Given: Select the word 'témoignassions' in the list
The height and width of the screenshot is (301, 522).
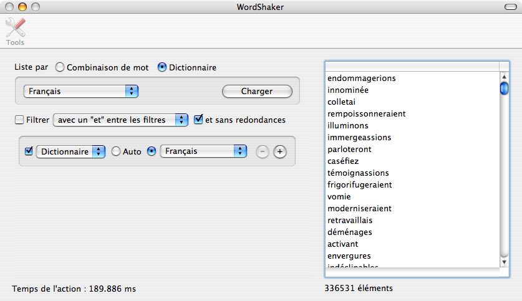Looking at the screenshot, I should pos(358,173).
